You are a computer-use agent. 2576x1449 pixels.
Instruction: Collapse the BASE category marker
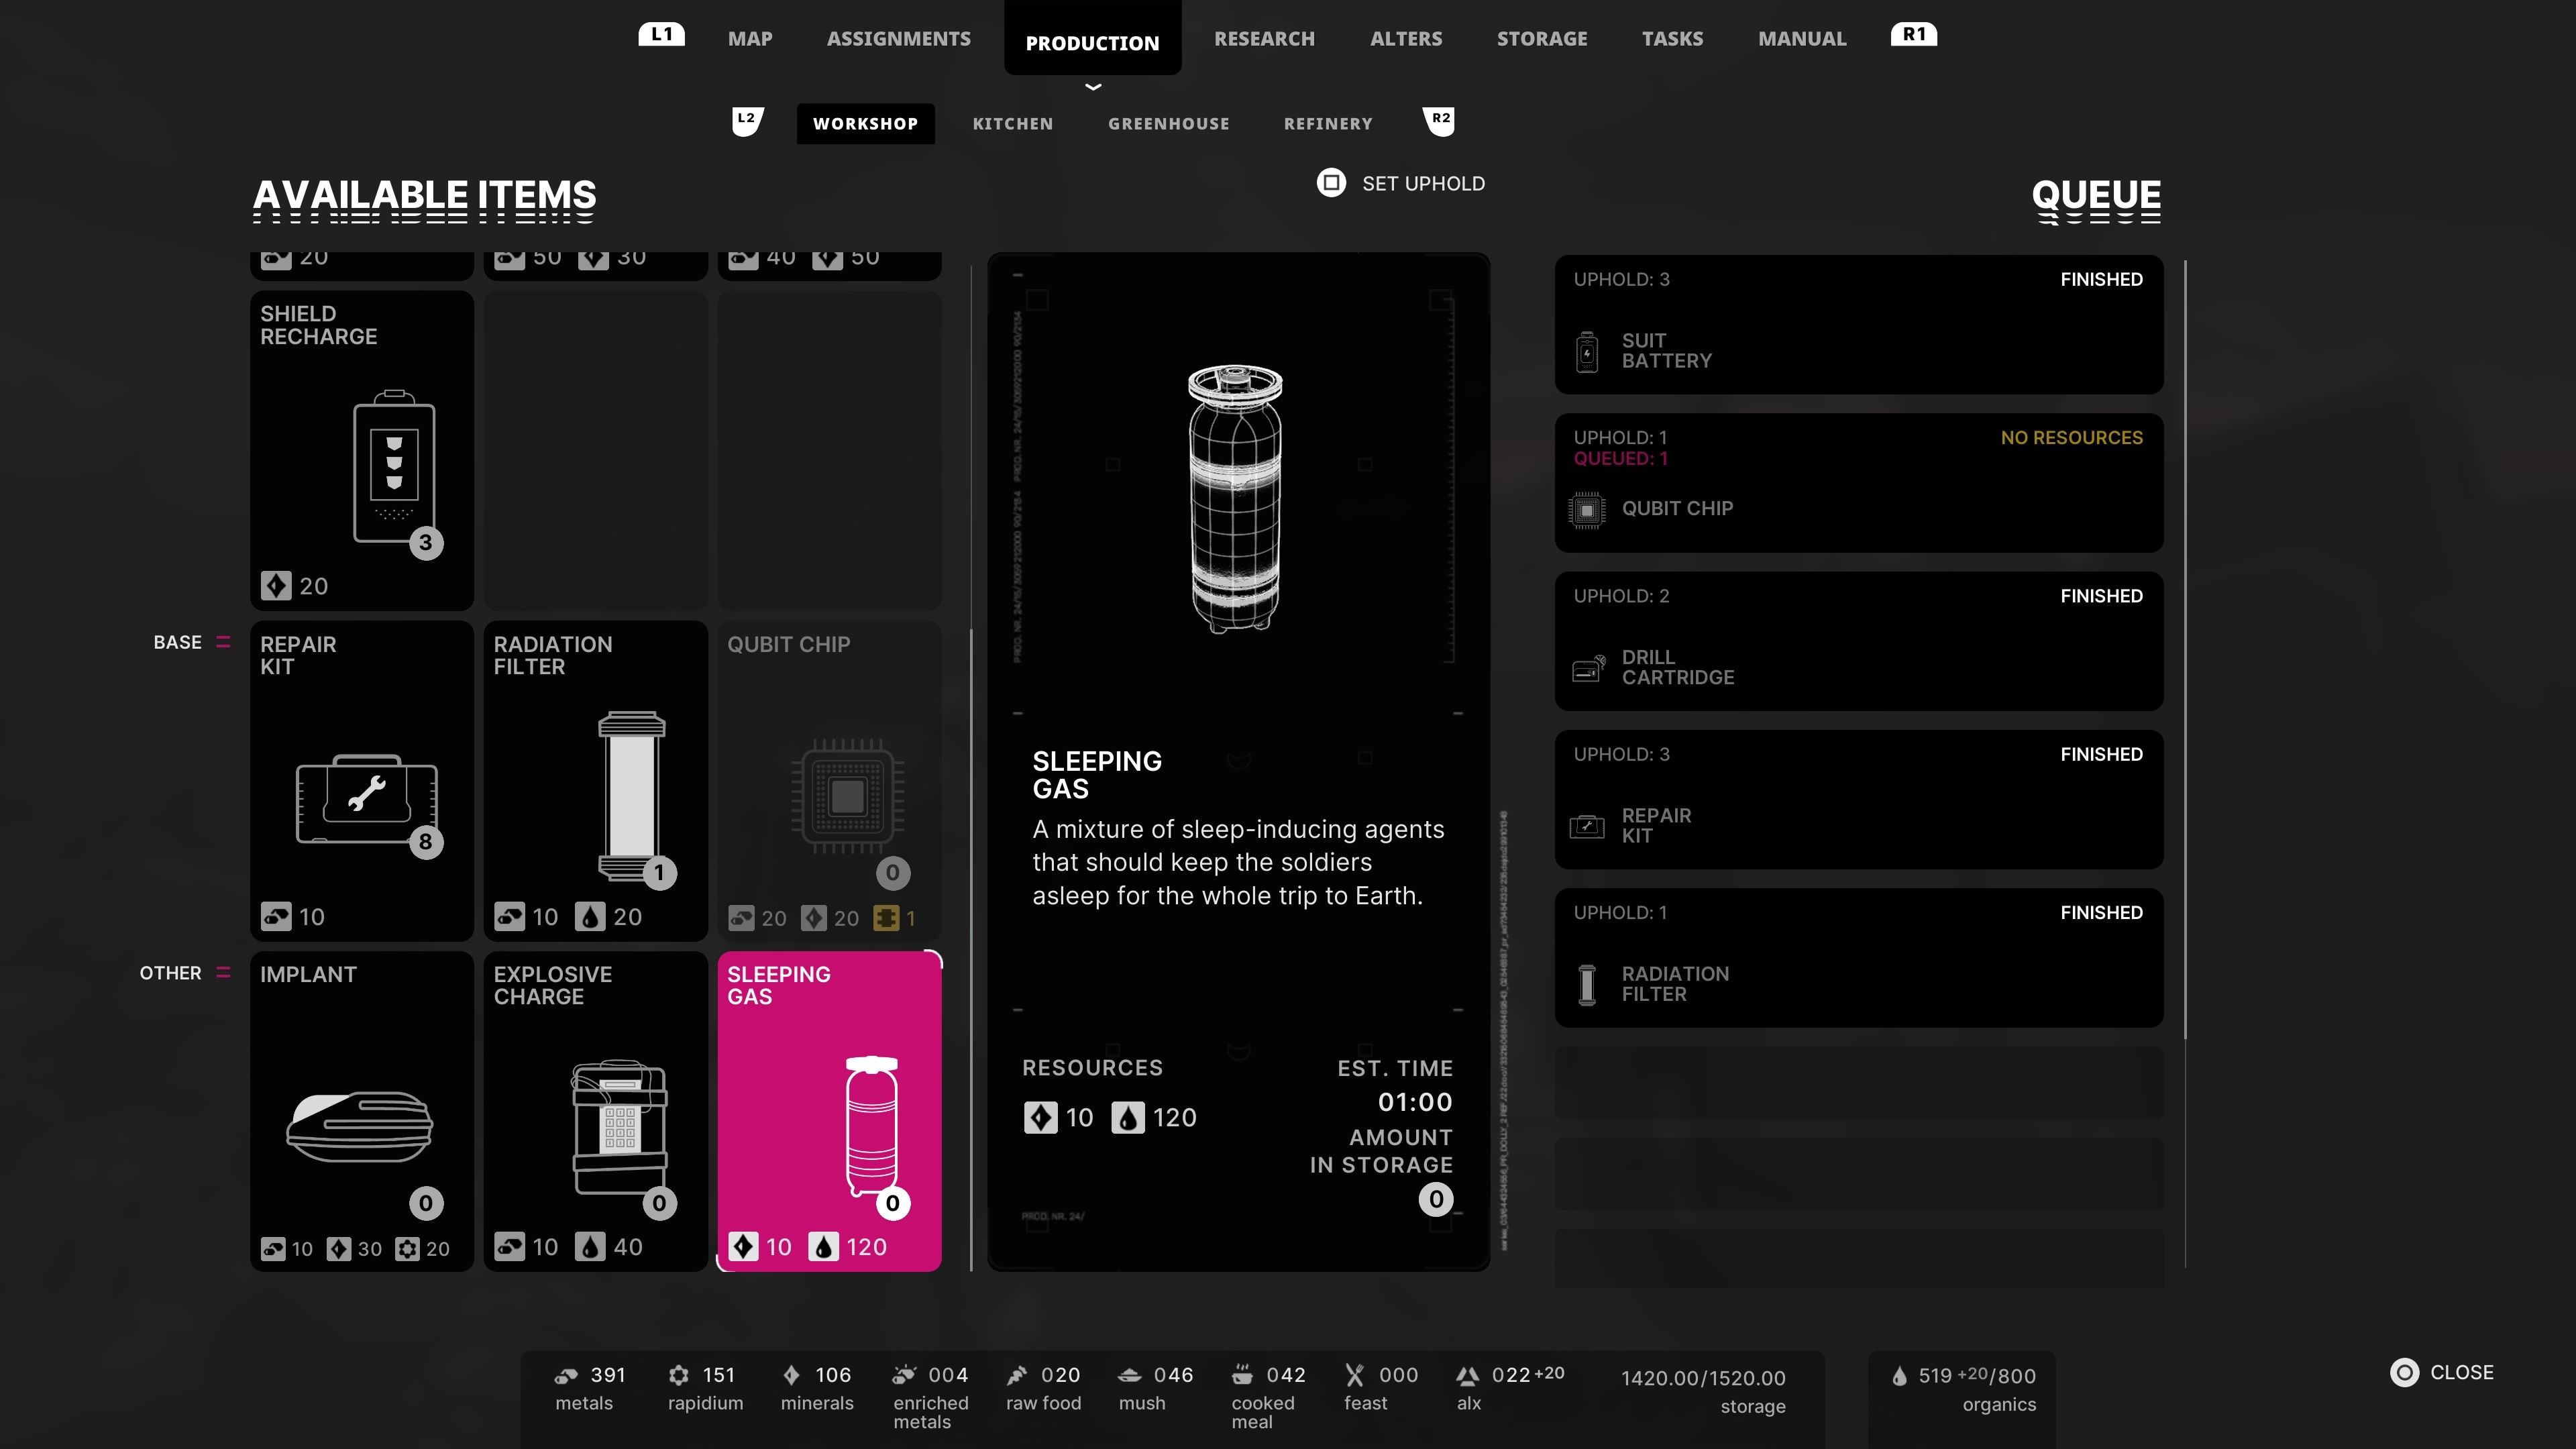click(223, 642)
